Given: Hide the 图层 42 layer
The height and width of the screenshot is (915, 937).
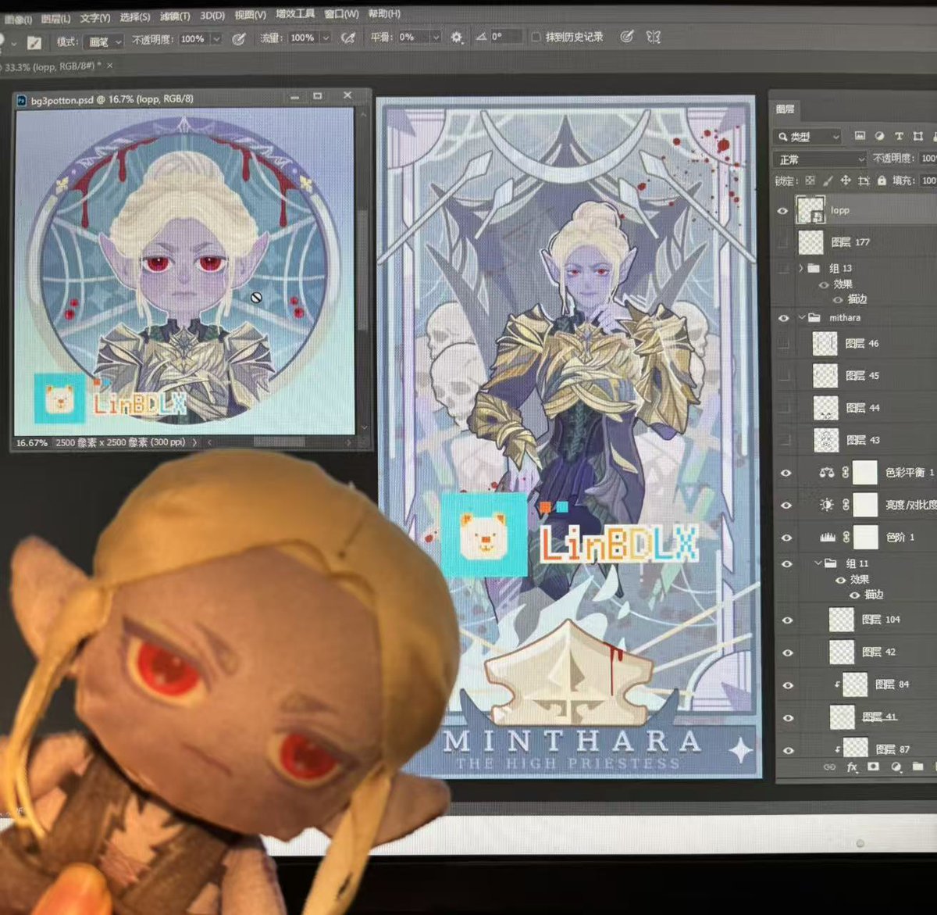Looking at the screenshot, I should (x=787, y=652).
